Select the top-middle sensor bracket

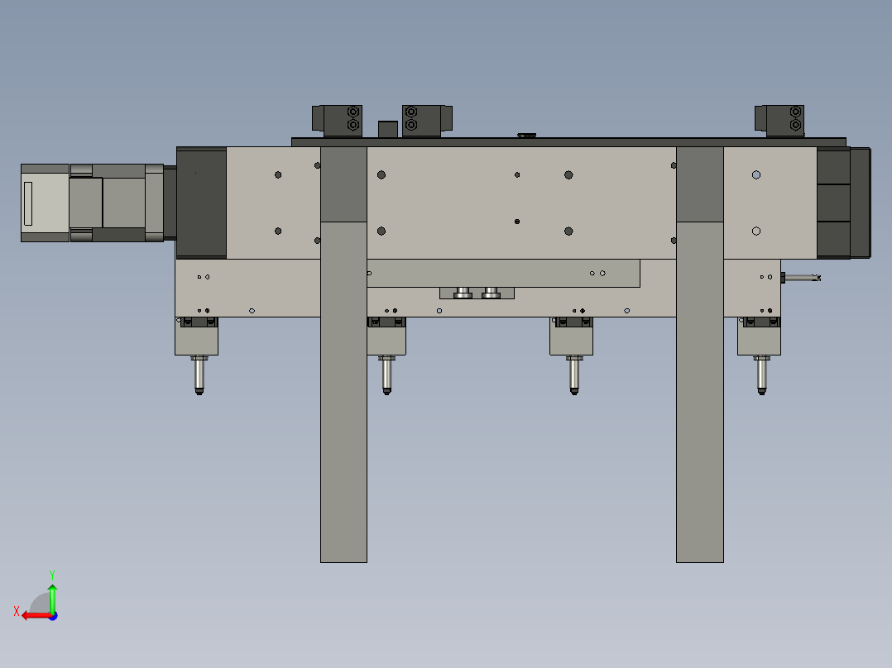coord(427,120)
